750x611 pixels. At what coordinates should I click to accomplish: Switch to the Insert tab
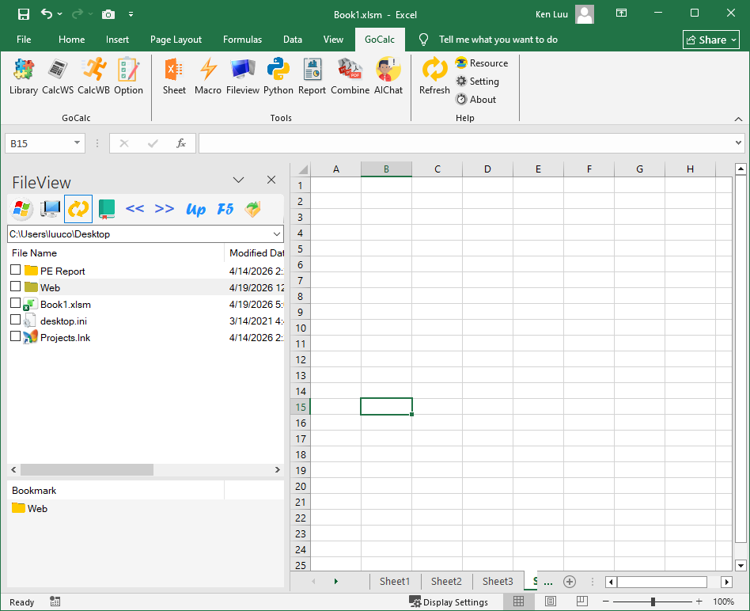click(x=117, y=40)
